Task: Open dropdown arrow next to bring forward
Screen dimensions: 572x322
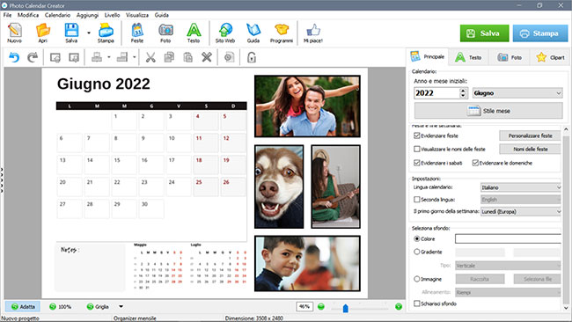Action: (109, 57)
